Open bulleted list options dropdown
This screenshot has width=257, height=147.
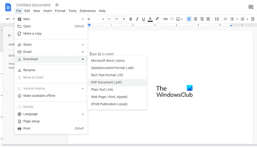[x=237, y=19]
